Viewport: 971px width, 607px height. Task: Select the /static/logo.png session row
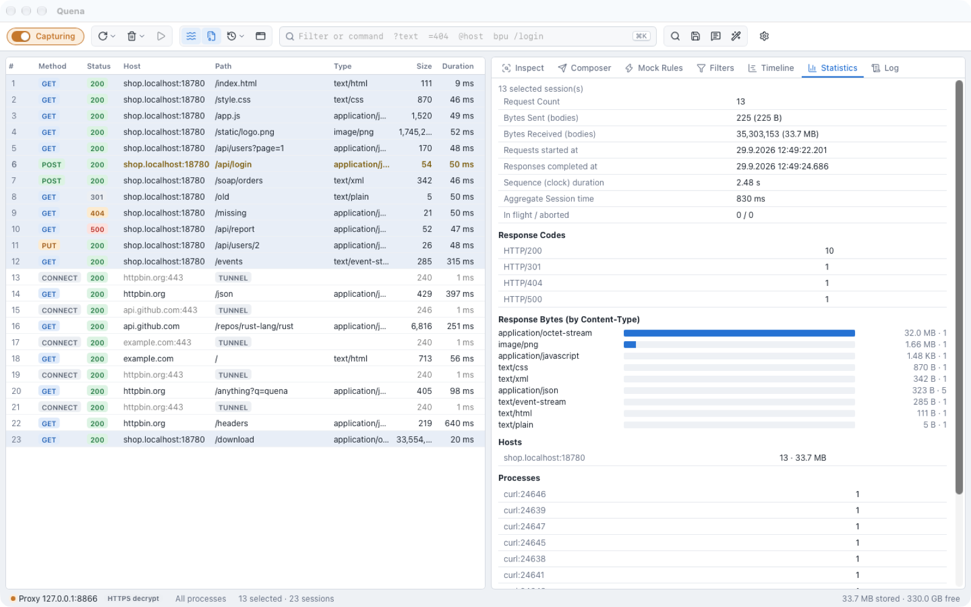tap(245, 132)
